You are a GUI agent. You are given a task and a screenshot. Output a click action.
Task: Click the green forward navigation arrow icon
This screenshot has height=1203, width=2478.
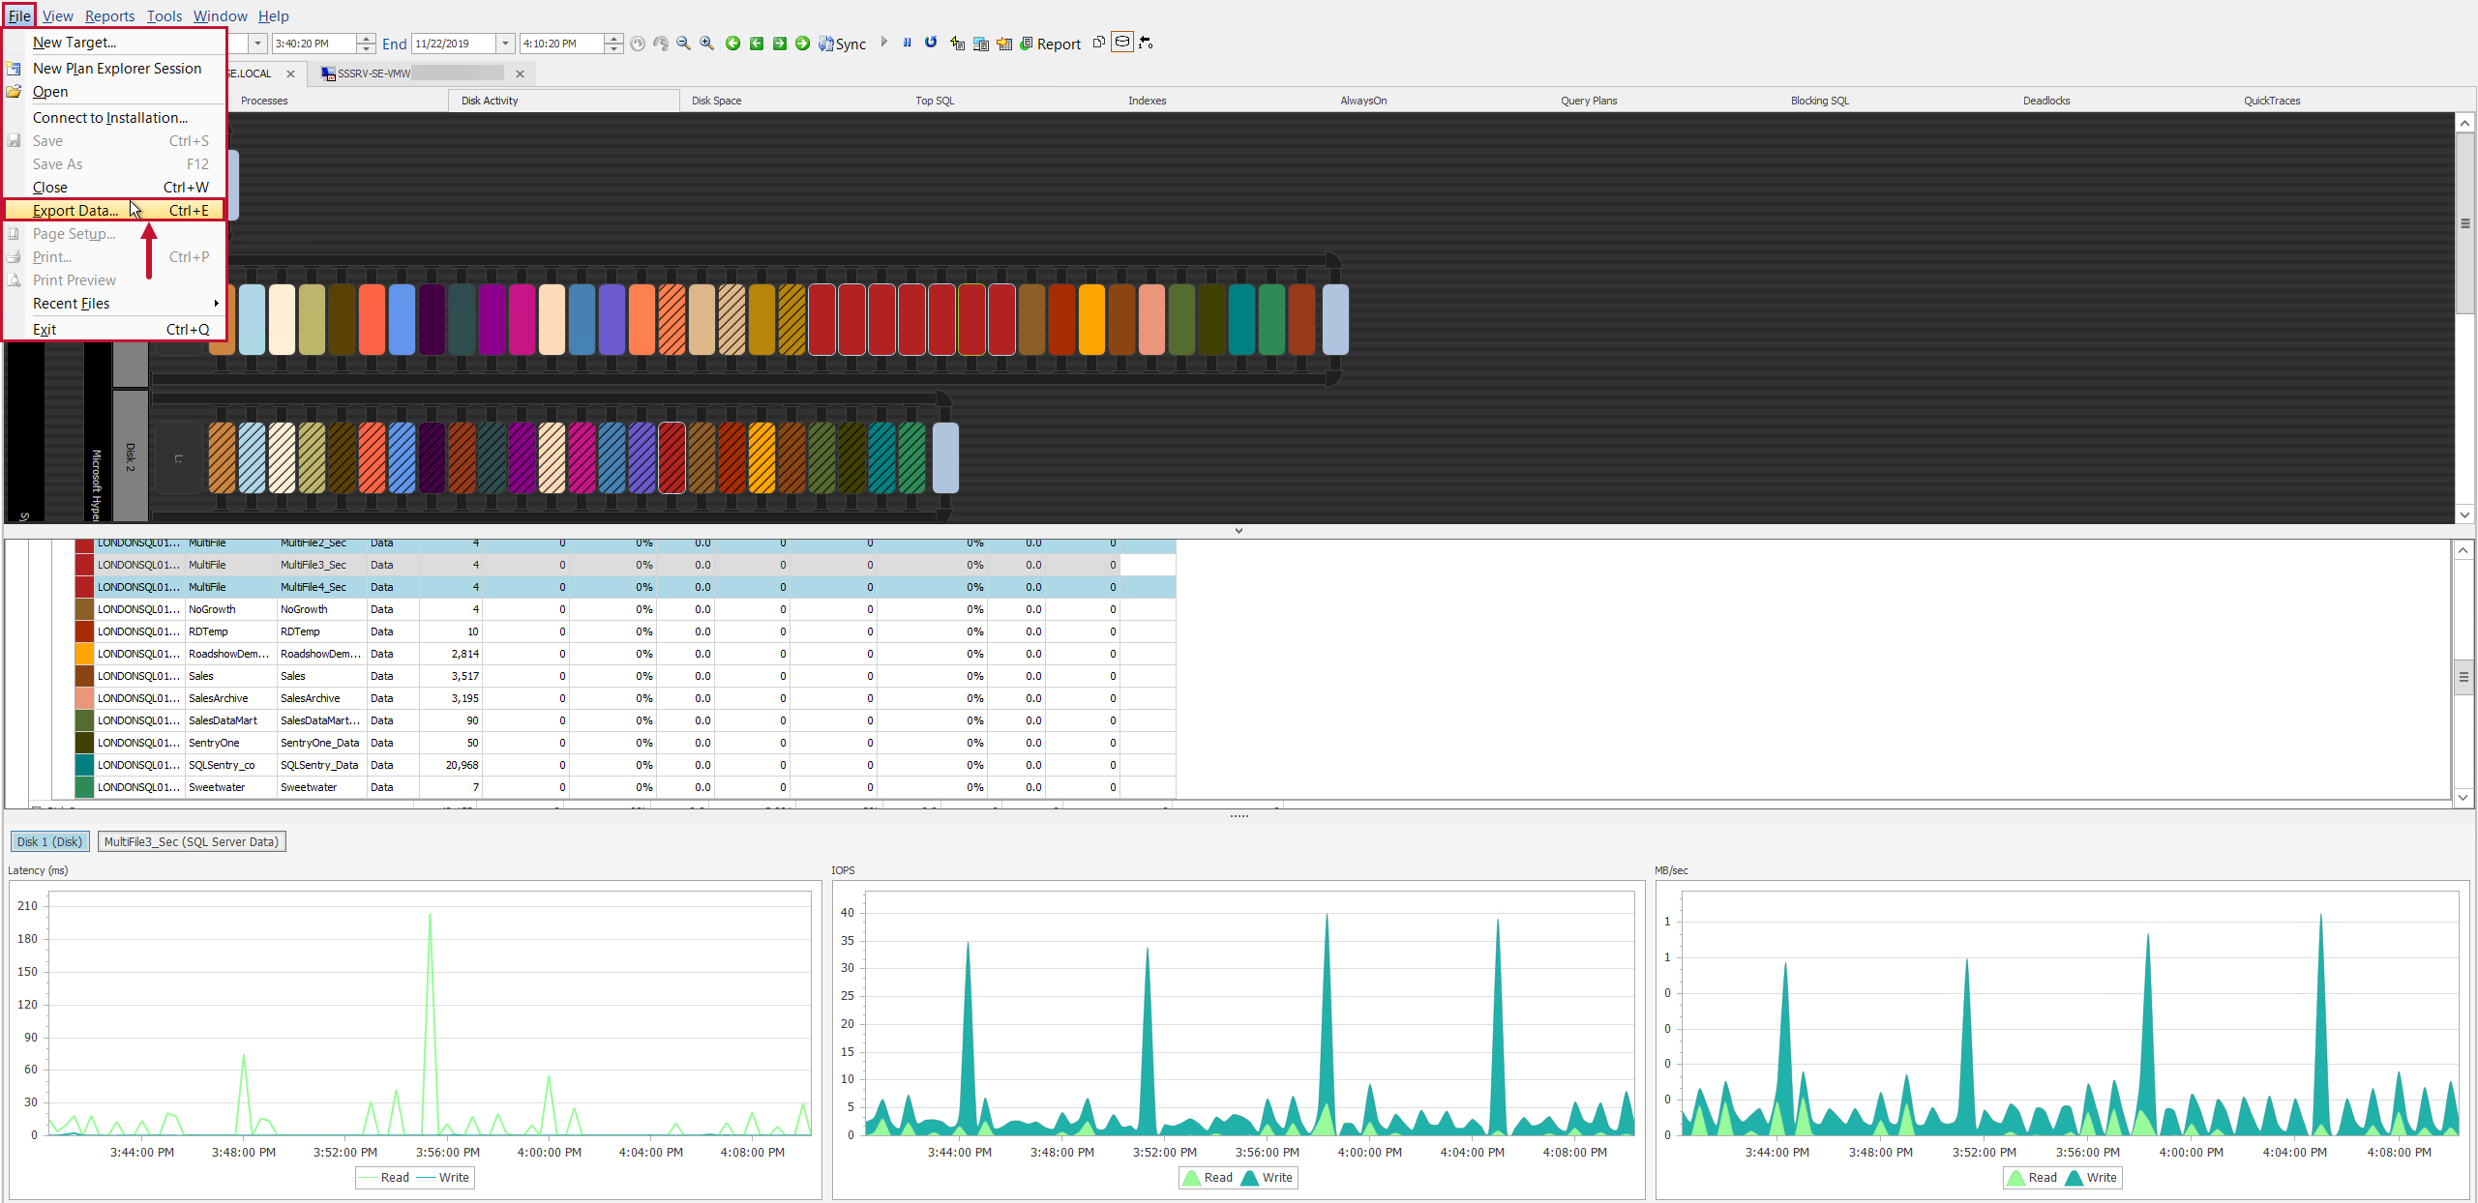pos(802,43)
